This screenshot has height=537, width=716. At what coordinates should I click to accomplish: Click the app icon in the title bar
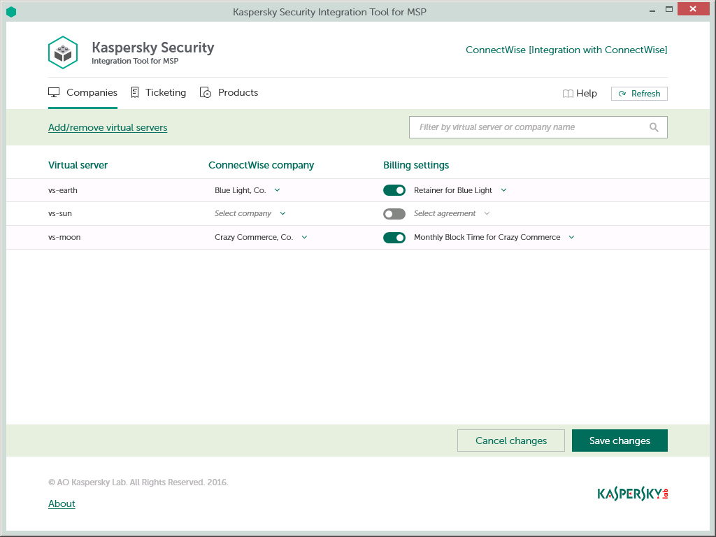click(x=10, y=12)
